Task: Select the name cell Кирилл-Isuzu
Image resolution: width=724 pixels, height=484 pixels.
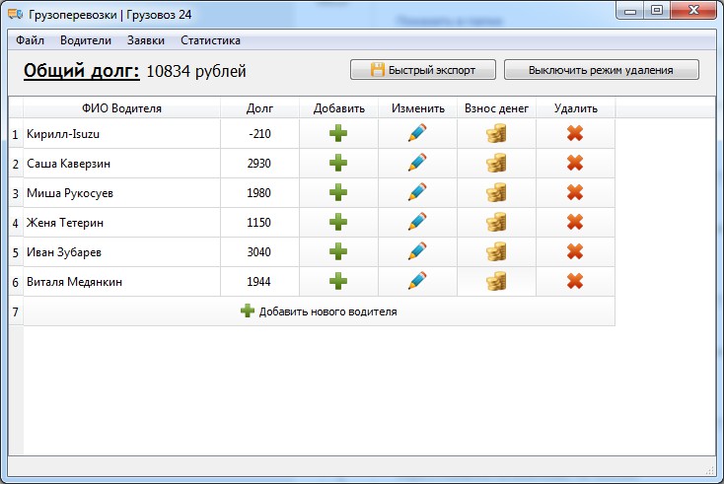Action: coord(122,134)
